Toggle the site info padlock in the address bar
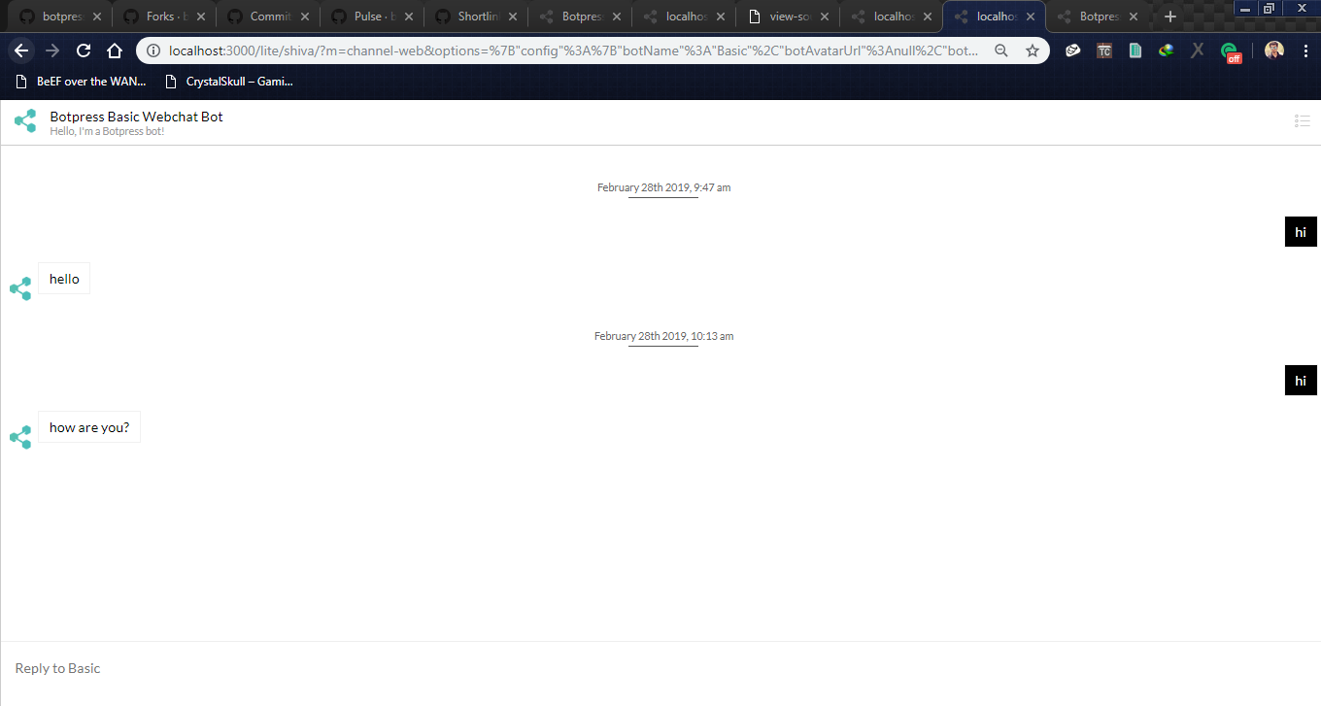This screenshot has width=1321, height=706. click(153, 50)
